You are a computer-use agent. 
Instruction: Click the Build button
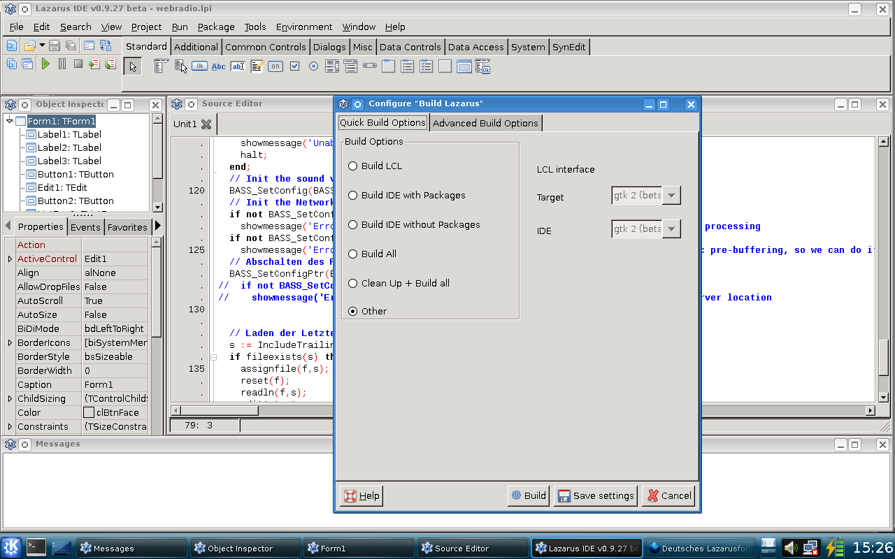tap(528, 495)
